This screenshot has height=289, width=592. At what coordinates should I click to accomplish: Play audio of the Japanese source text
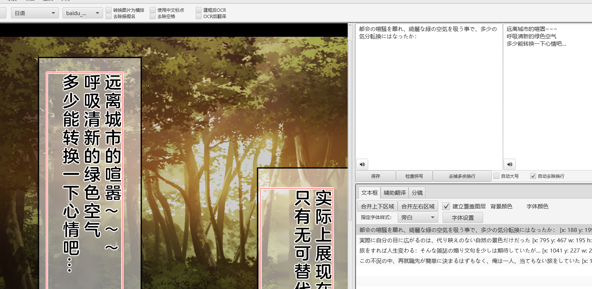pos(362,164)
